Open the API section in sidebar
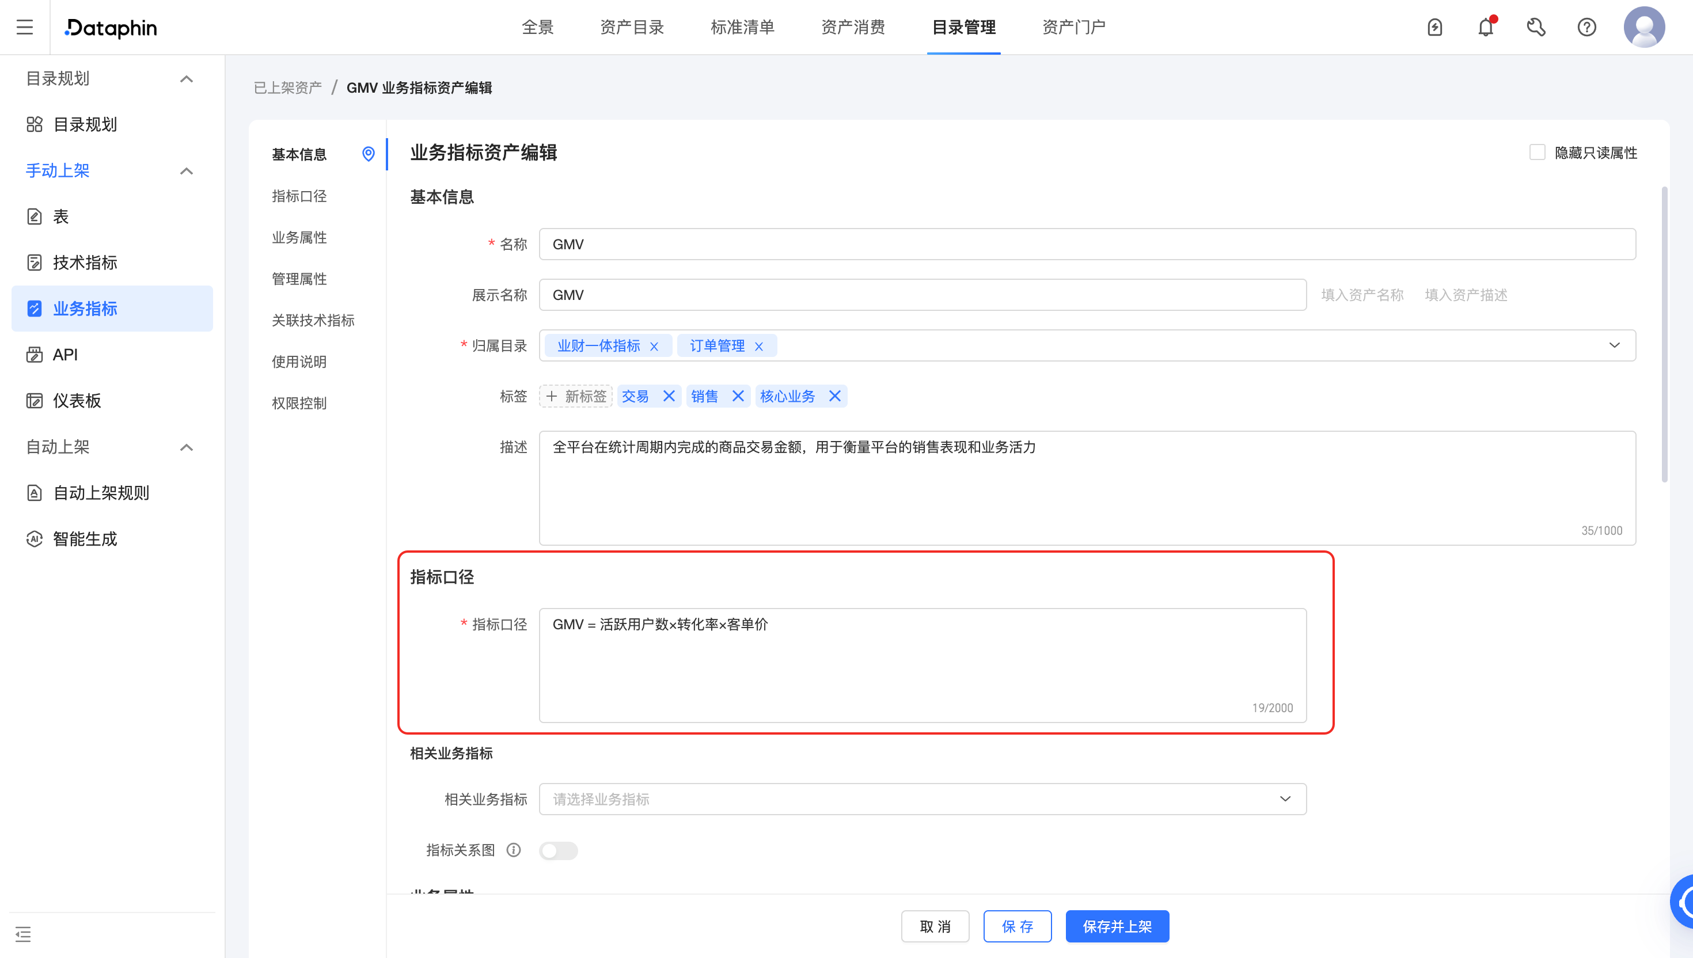This screenshot has width=1693, height=958. 65,354
